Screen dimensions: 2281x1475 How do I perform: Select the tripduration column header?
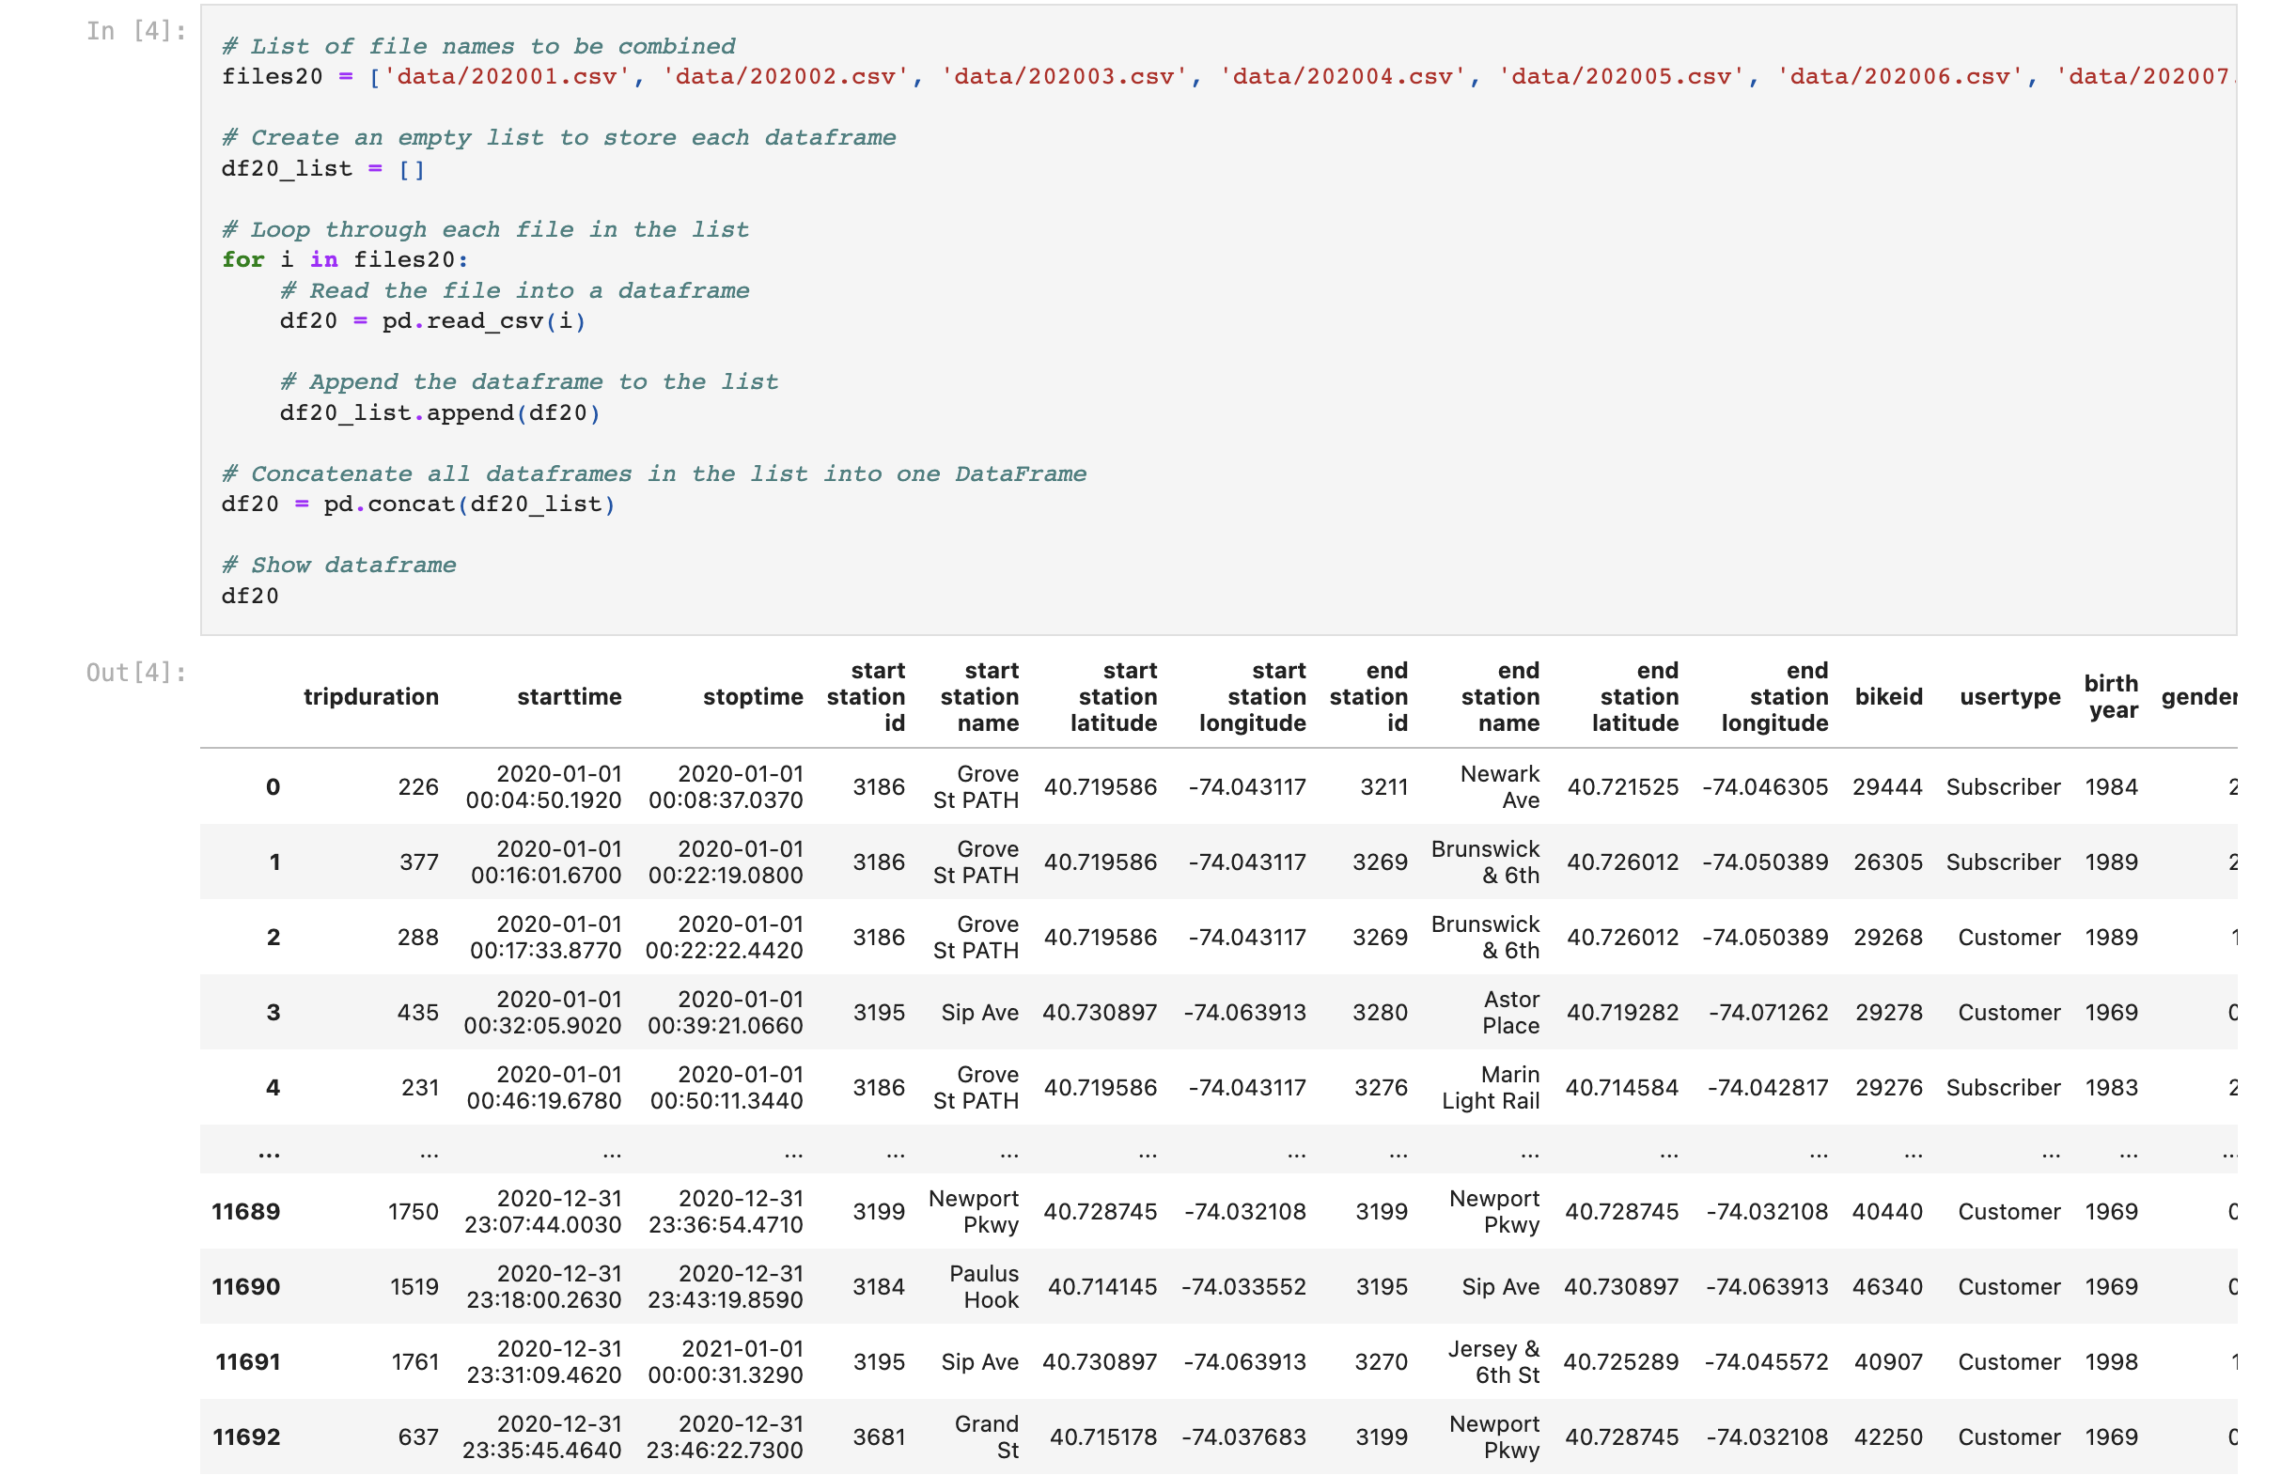[371, 697]
